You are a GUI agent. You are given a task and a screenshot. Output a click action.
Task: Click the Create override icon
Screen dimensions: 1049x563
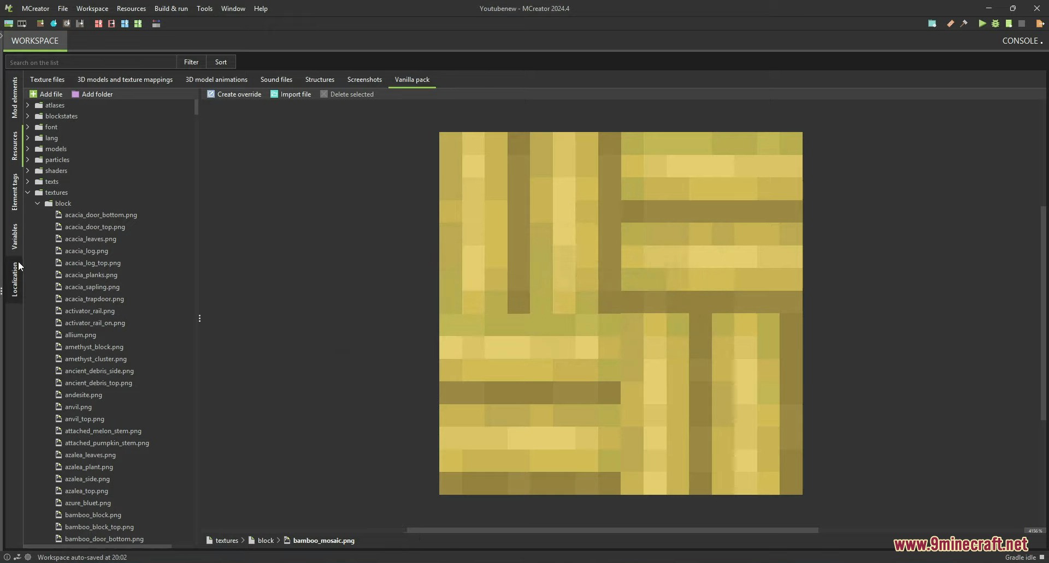[211, 94]
